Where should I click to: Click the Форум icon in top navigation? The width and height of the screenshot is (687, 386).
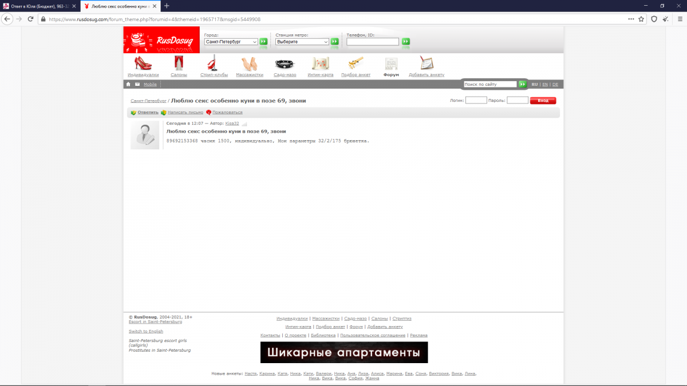(x=391, y=64)
